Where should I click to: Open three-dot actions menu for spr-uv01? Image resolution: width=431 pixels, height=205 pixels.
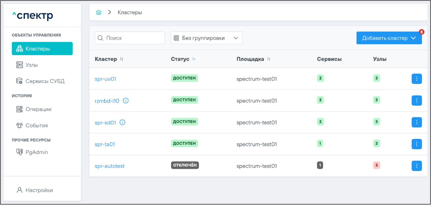(417, 79)
